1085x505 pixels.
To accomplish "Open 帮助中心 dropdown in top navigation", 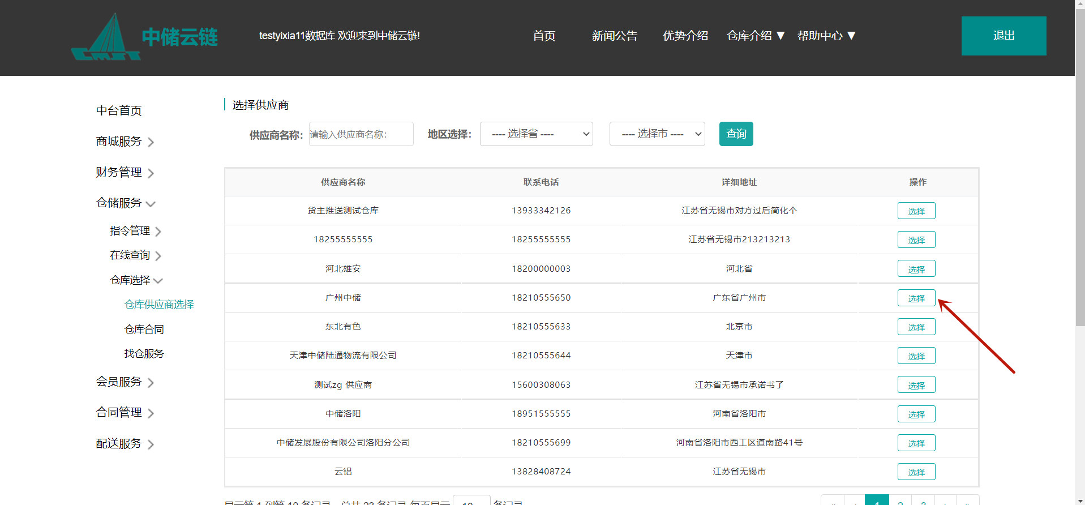I will pyautogui.click(x=826, y=36).
